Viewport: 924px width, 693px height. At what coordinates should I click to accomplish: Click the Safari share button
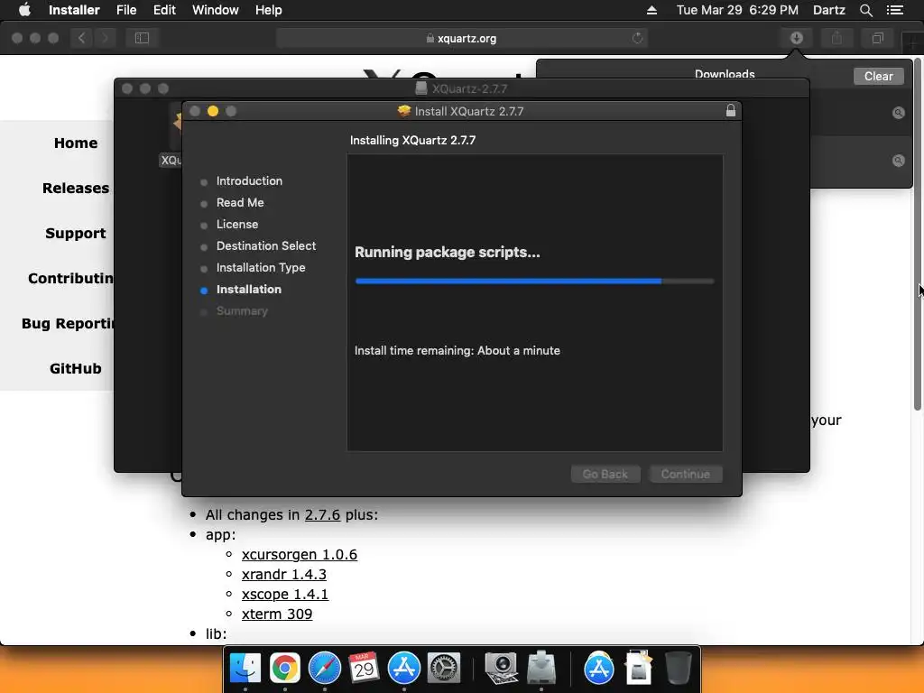coord(836,38)
